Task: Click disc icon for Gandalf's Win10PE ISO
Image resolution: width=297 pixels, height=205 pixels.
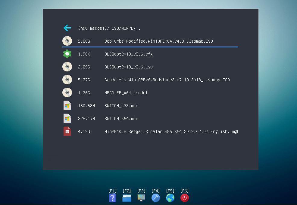Action: [x=67, y=80]
